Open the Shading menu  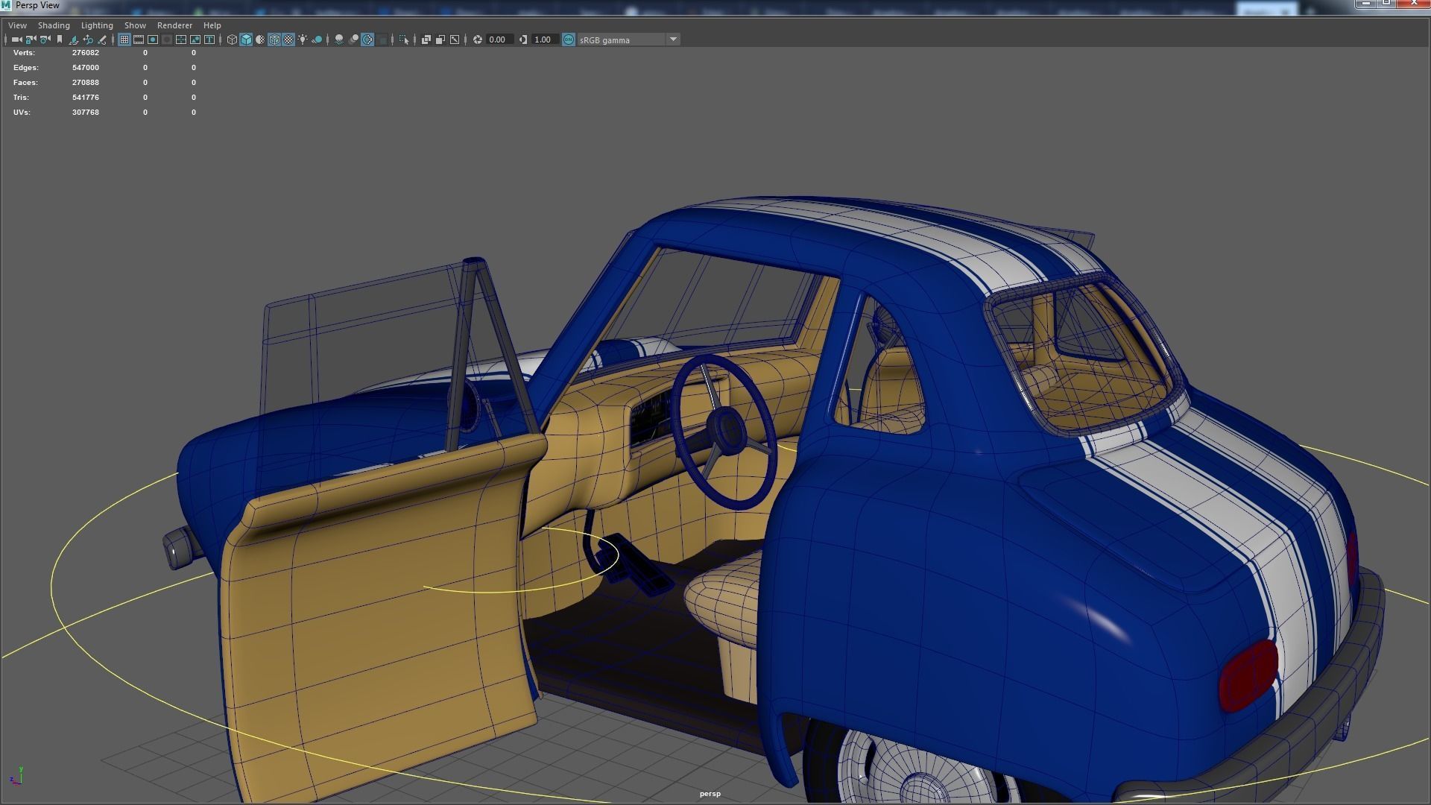click(54, 25)
